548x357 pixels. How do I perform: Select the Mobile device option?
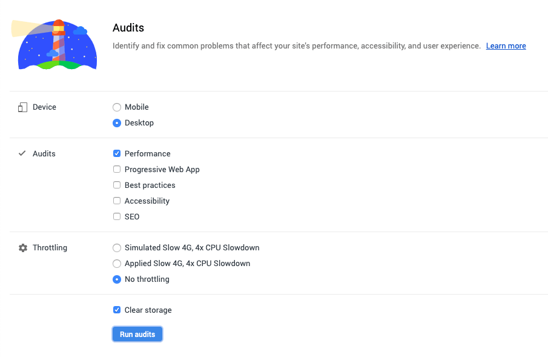pos(116,107)
